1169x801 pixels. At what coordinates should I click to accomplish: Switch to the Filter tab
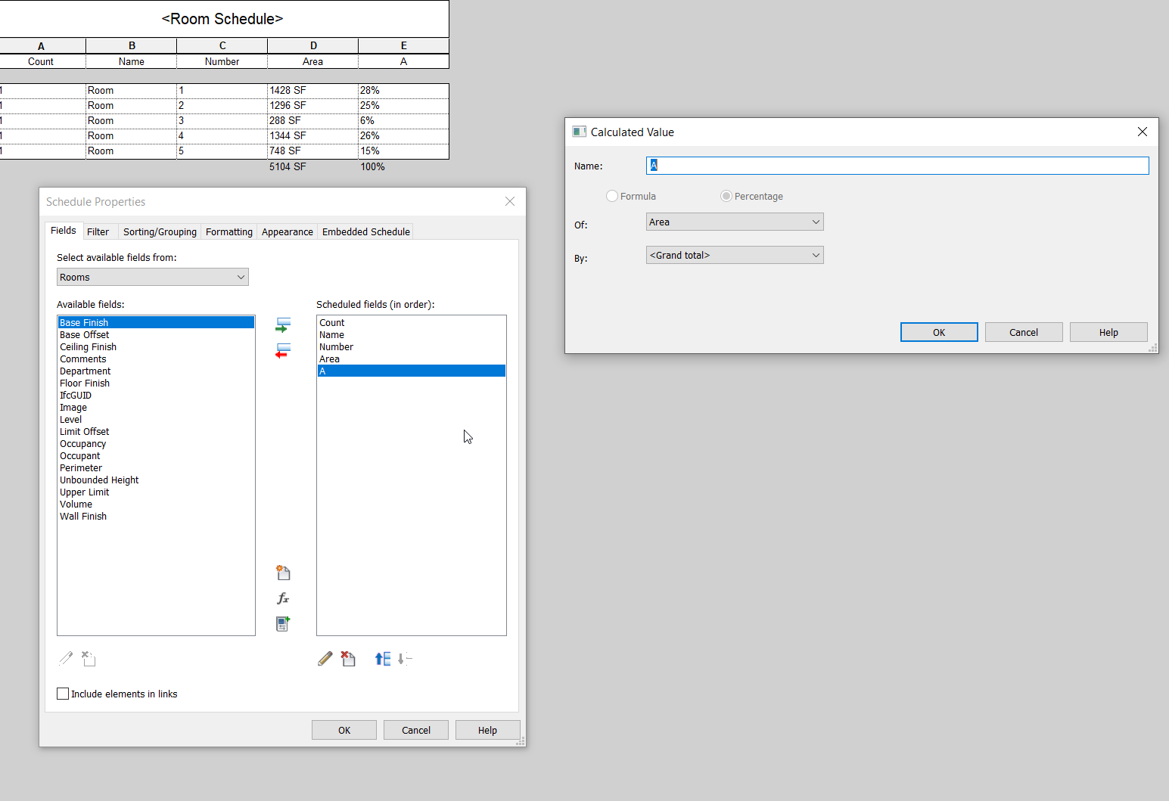(x=98, y=231)
